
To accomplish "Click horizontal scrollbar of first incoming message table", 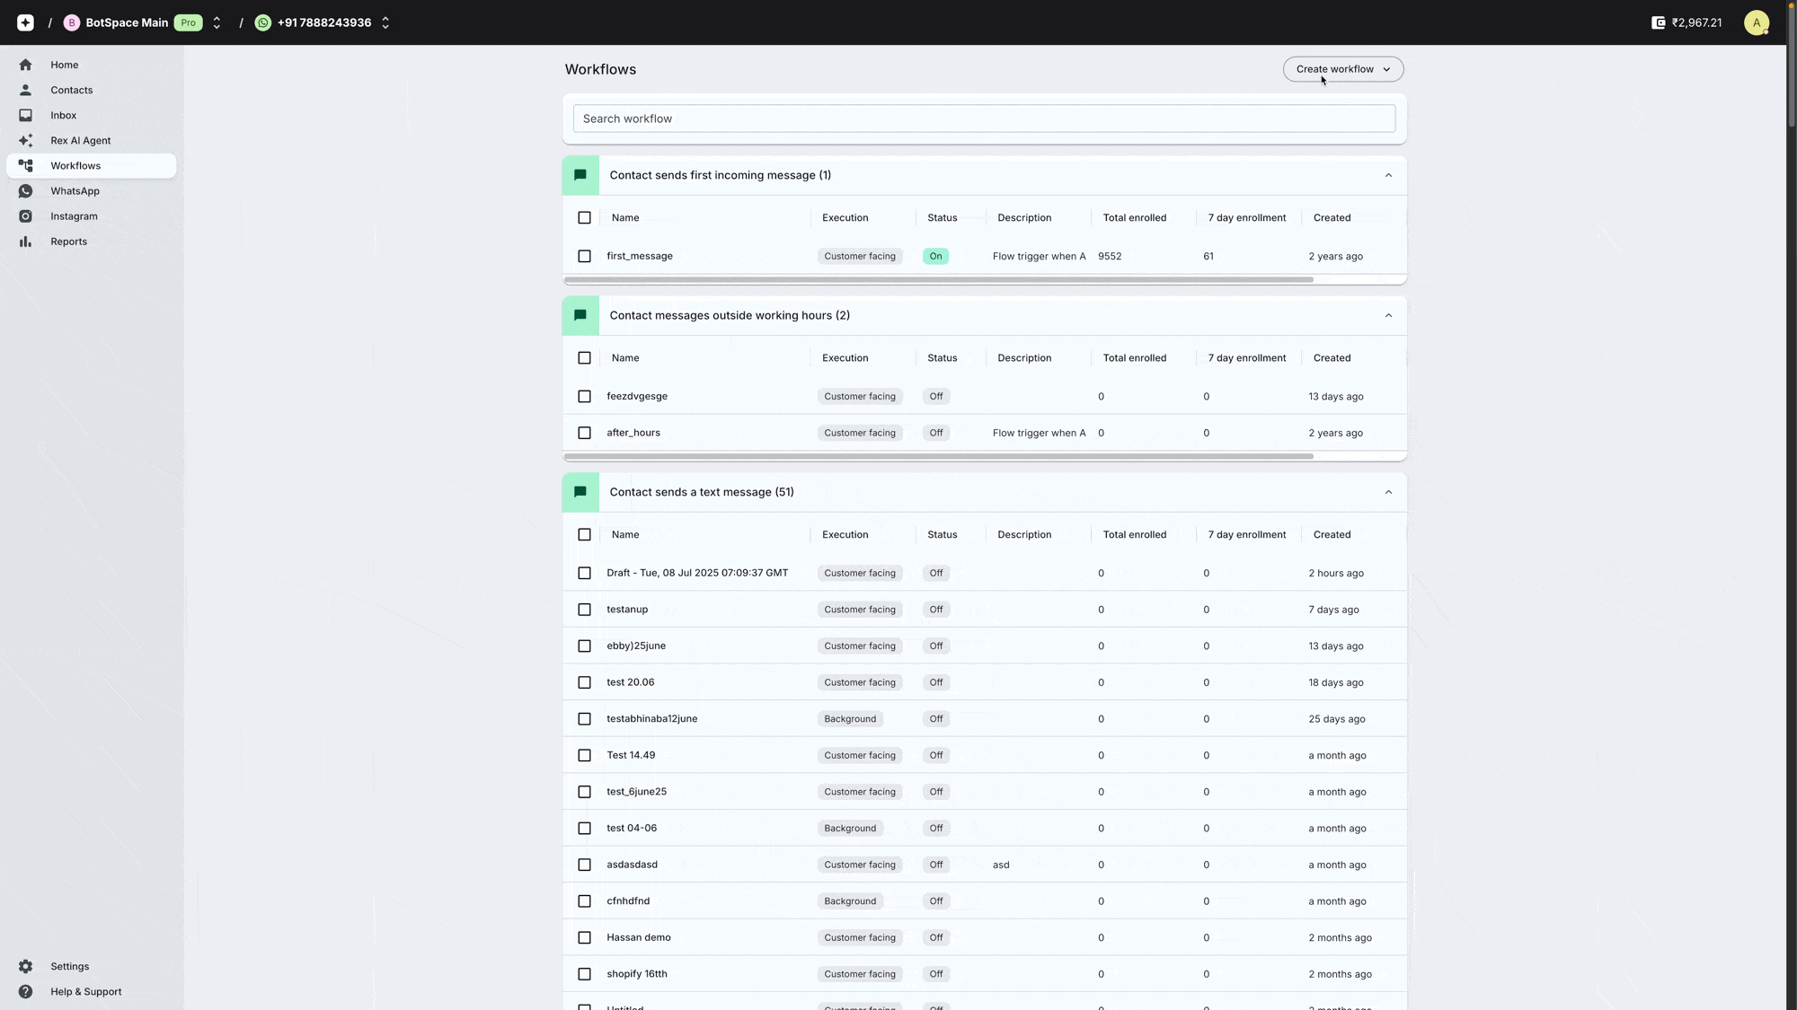I will click(x=938, y=280).
